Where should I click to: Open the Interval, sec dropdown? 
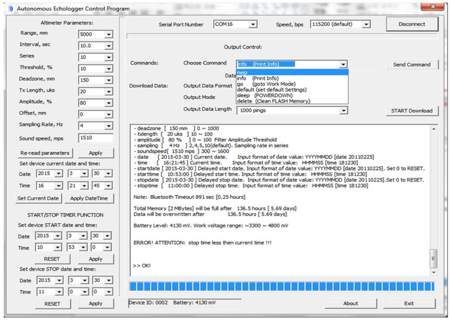(x=108, y=46)
